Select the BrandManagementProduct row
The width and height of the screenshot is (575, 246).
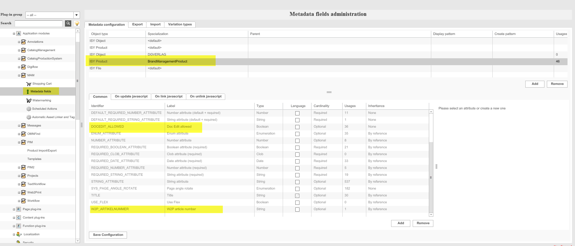[328, 62]
